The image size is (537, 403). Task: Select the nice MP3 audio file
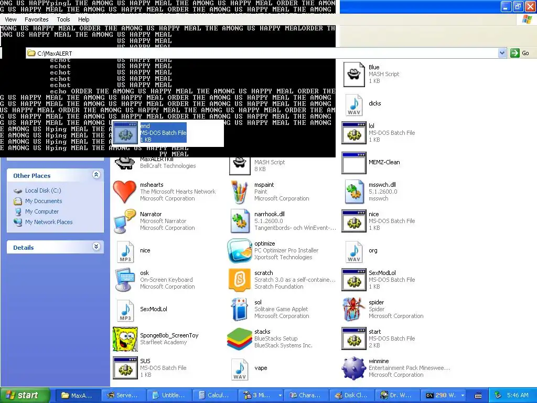coord(125,252)
